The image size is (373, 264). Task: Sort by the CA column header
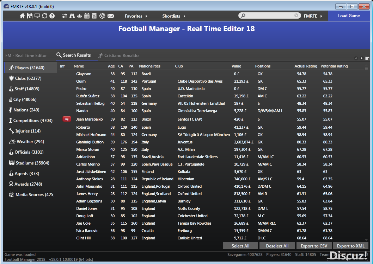point(121,66)
